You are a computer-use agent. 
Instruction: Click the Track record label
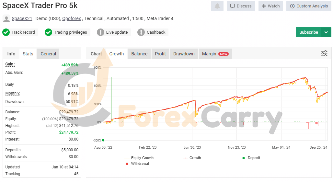click(x=23, y=32)
